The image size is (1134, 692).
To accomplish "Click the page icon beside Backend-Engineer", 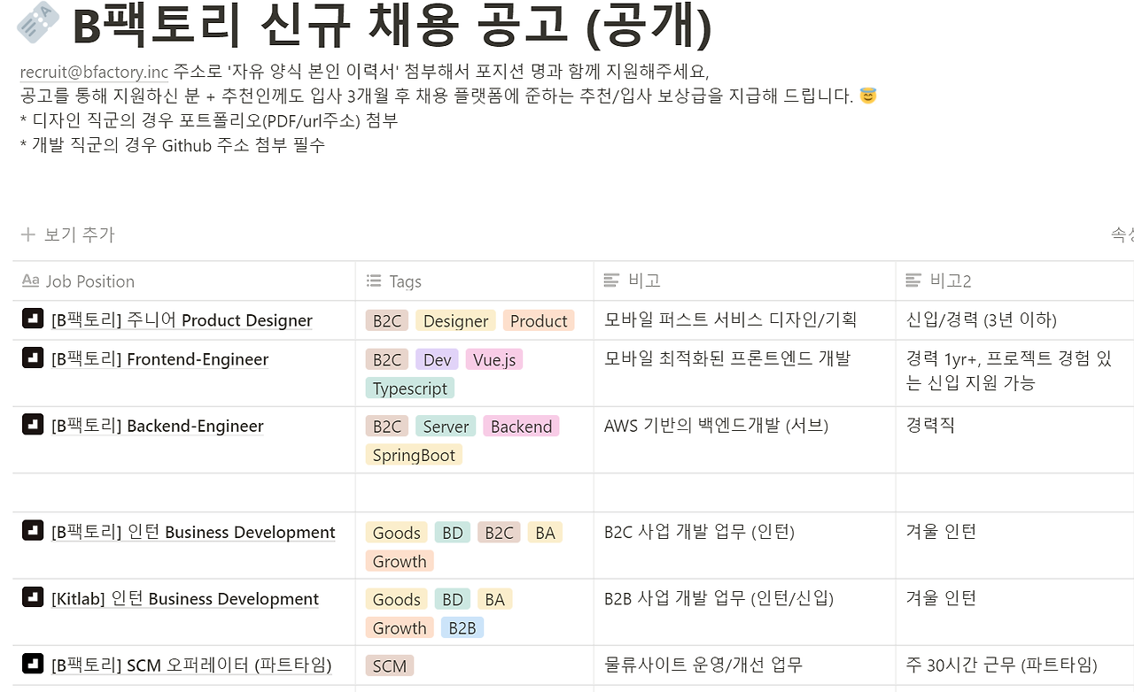I will 33,426.
